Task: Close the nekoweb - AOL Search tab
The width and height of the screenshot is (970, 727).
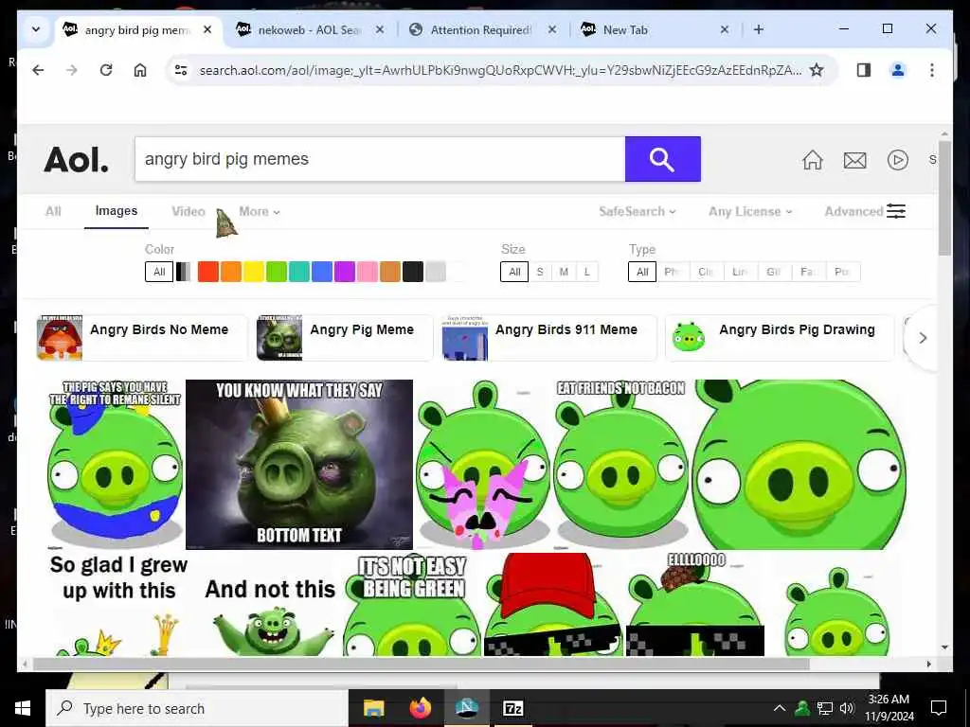Action: point(380,29)
